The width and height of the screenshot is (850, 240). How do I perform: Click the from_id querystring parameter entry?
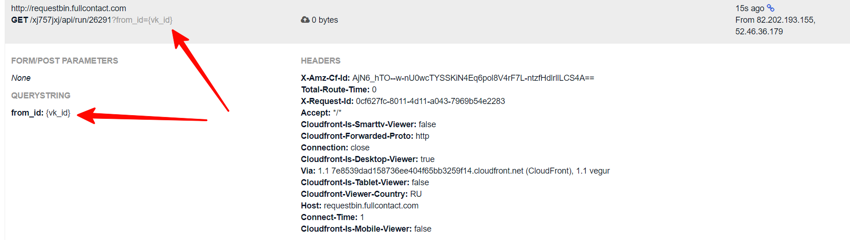(41, 113)
